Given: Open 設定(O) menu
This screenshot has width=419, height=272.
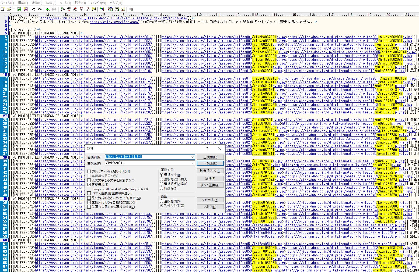Looking at the screenshot, I should pyautogui.click(x=80, y=3).
